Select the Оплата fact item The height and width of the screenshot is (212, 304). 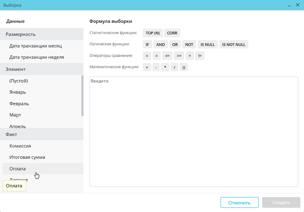pos(17,169)
